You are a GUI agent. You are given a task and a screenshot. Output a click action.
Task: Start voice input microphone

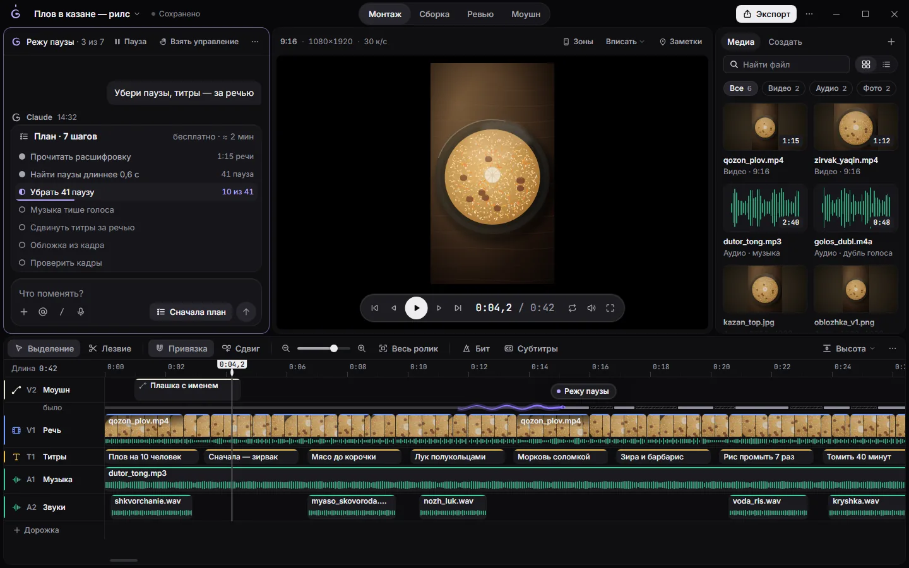(x=81, y=312)
